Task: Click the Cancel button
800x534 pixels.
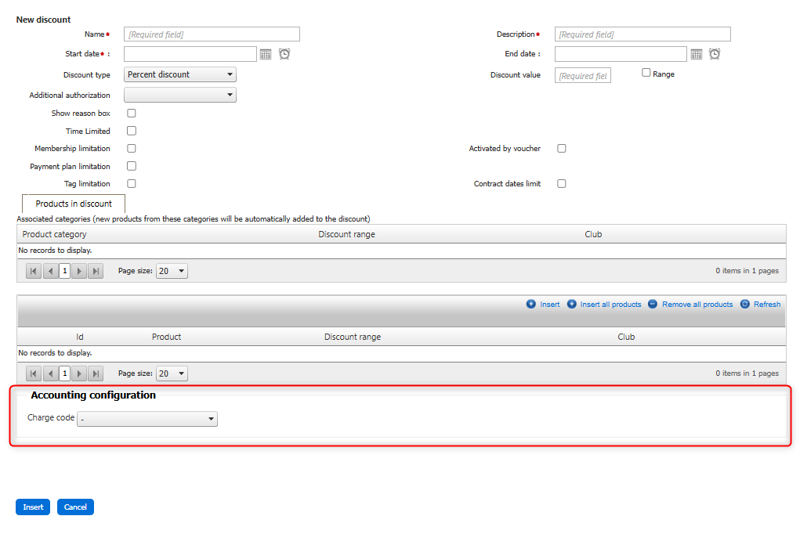Action: coord(75,507)
